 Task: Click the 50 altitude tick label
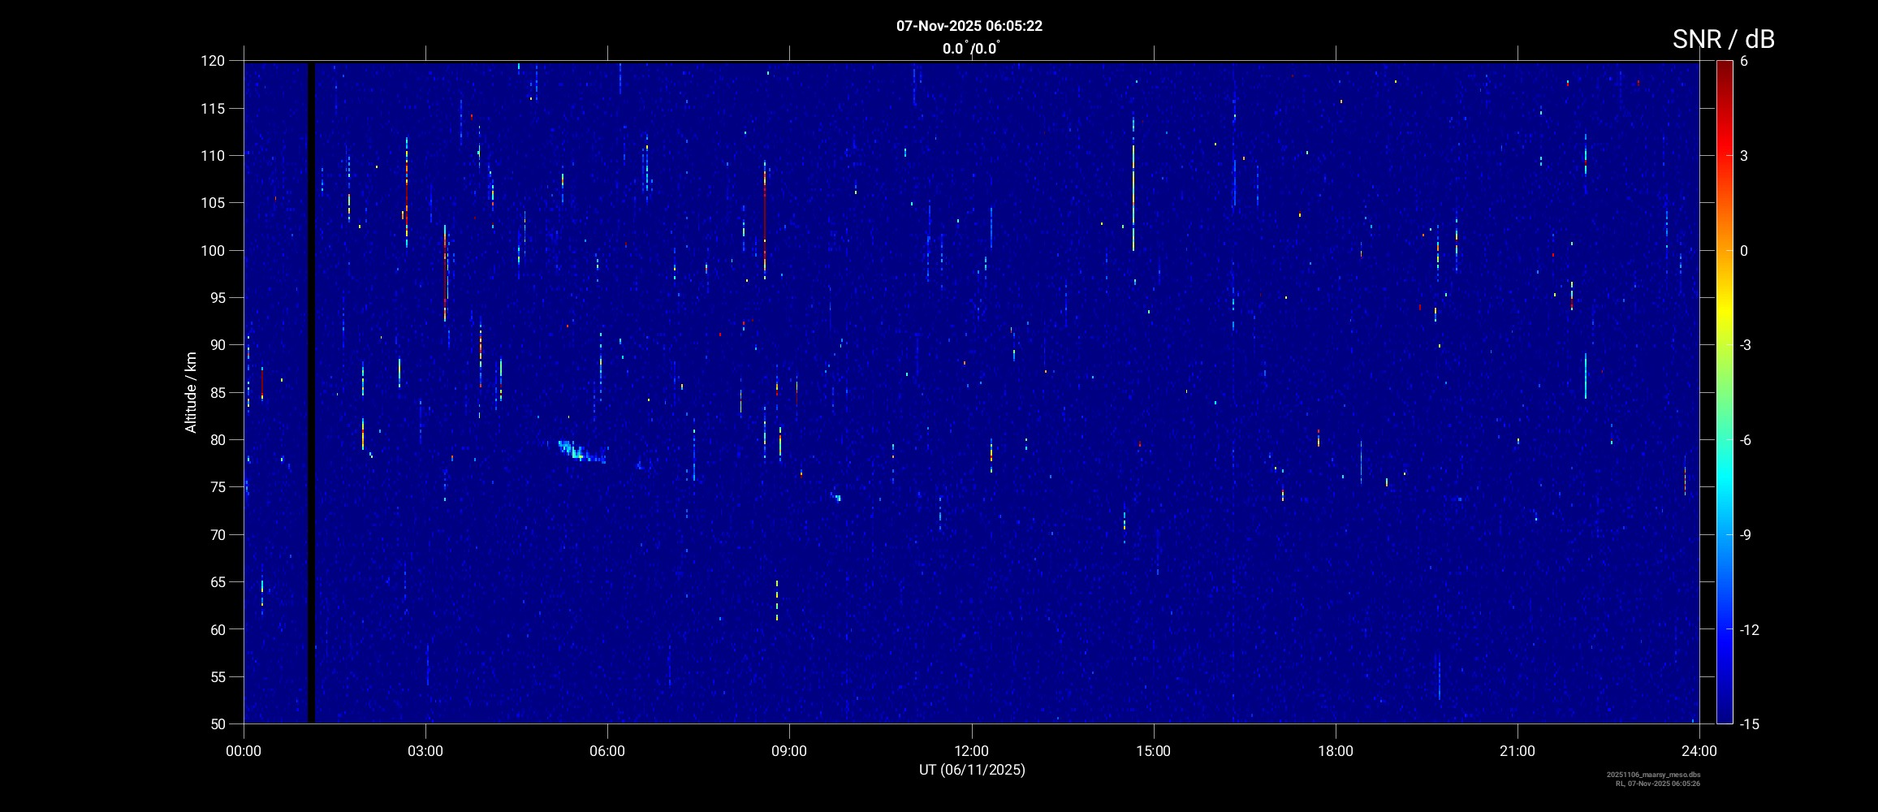click(x=215, y=724)
